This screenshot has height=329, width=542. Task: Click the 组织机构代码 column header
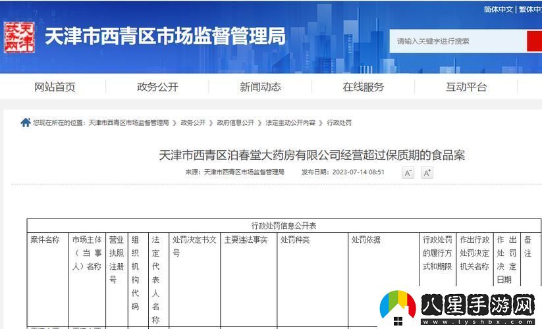coord(135,272)
